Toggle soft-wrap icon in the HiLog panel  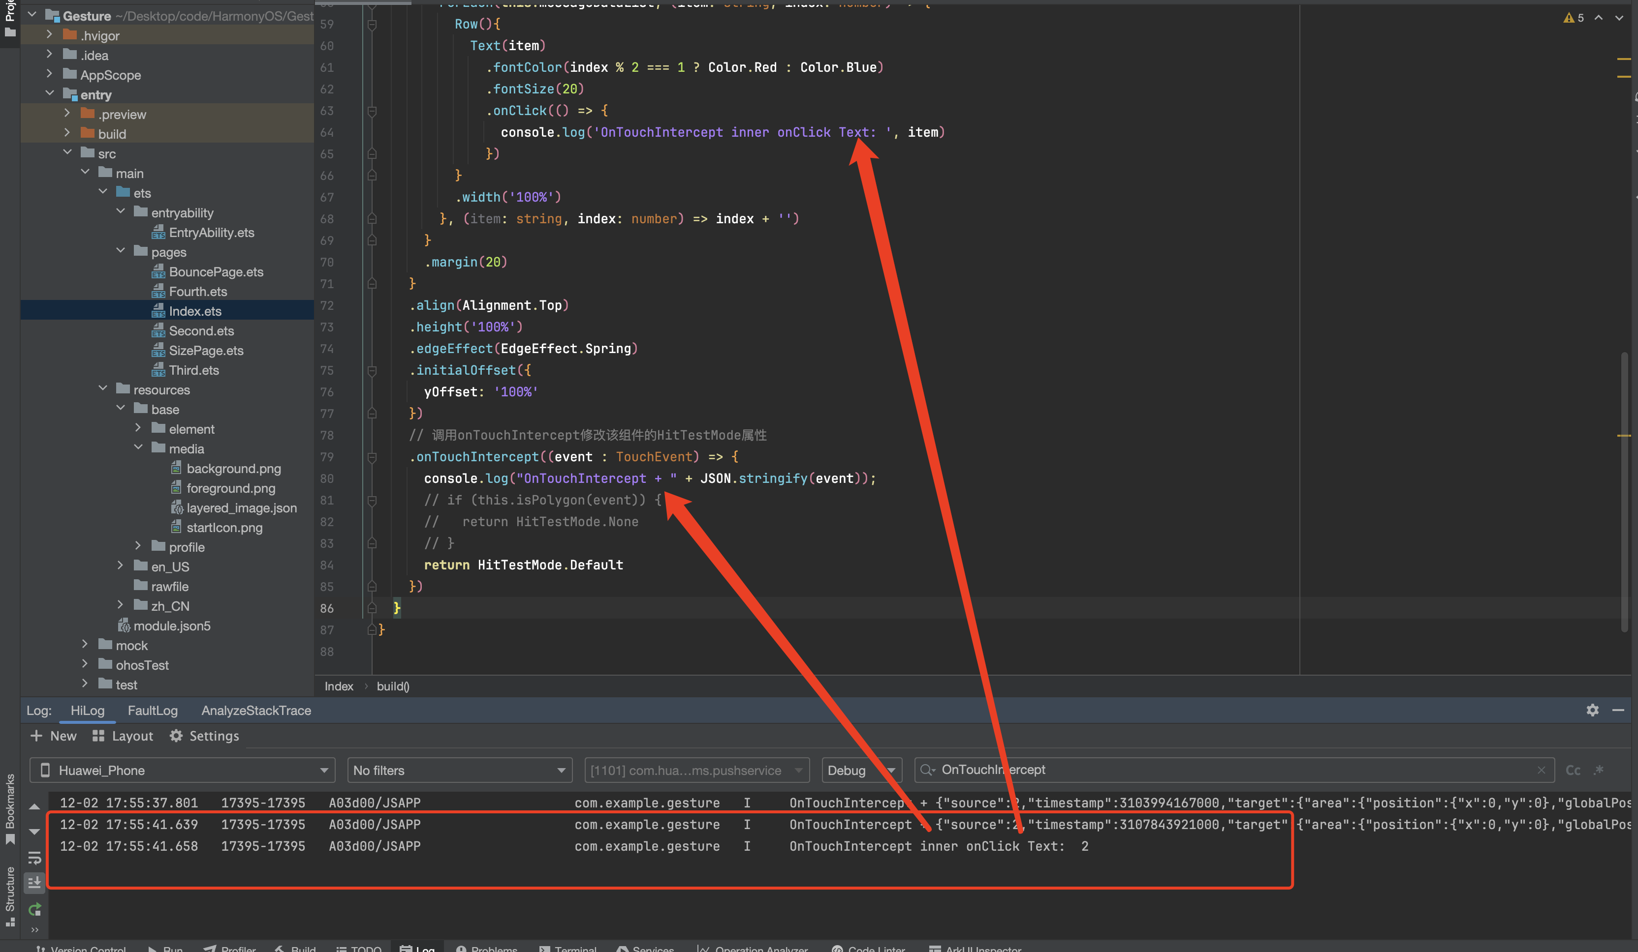point(34,858)
